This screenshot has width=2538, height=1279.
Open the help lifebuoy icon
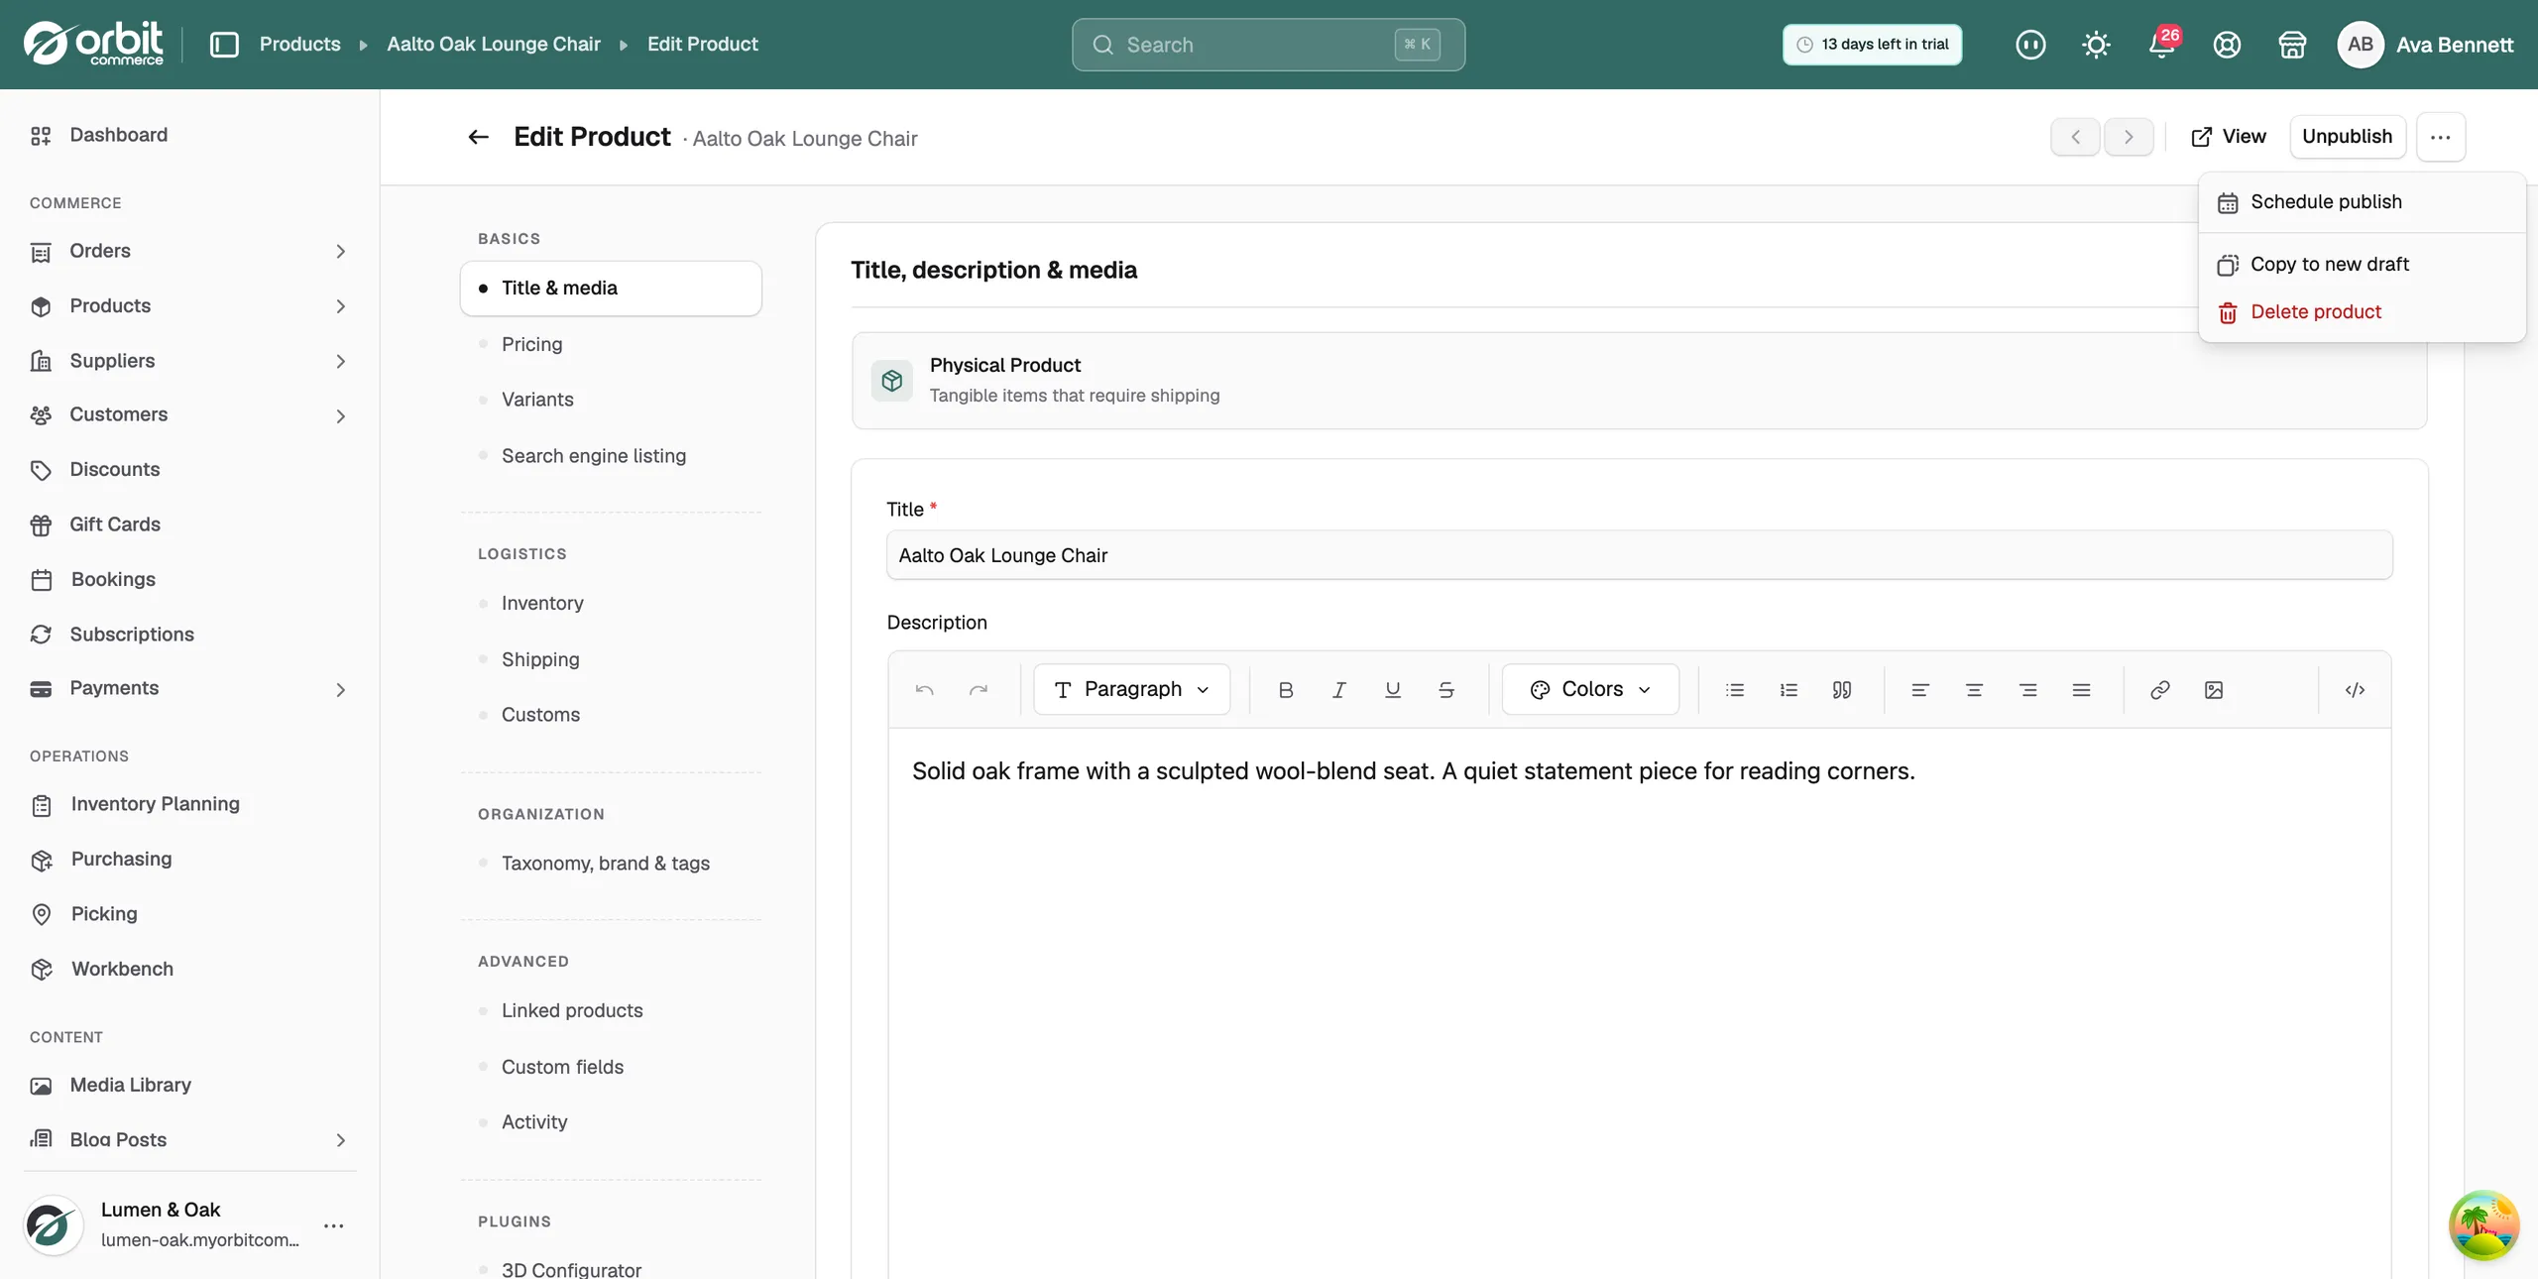point(2227,45)
